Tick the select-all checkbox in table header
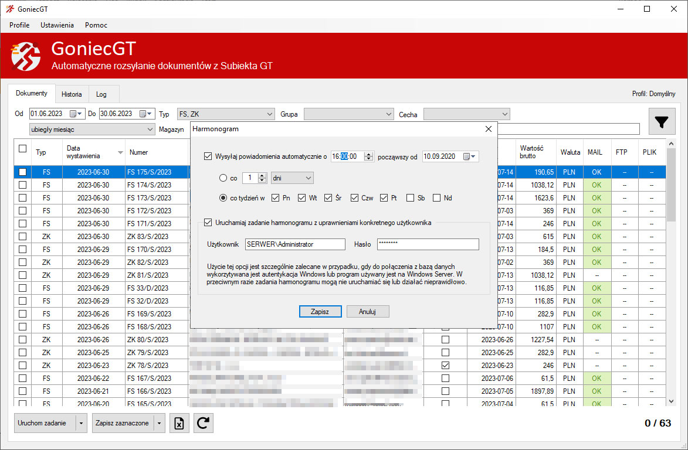 point(23,149)
